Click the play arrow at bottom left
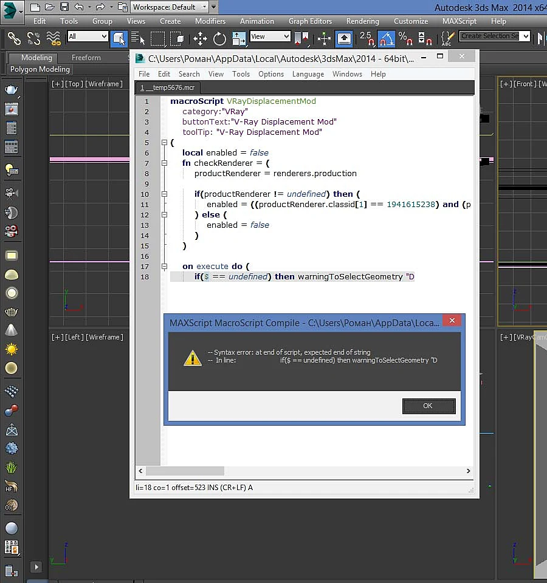 (x=36, y=567)
